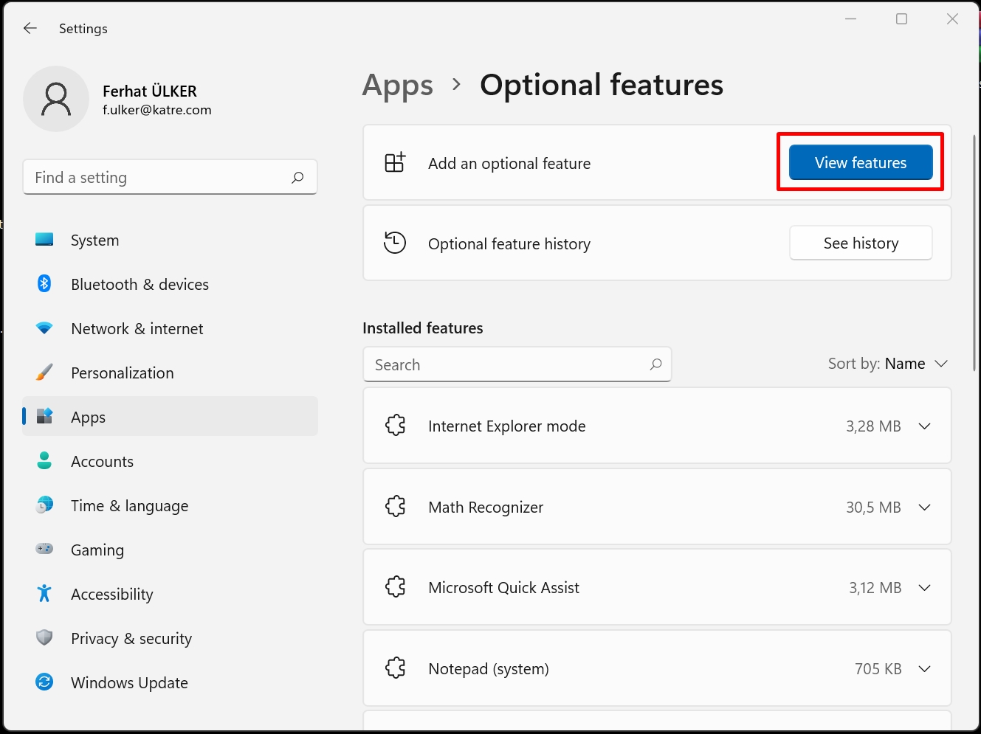Open Network & internet settings
Screen dimensions: 981x734
[171, 328]
